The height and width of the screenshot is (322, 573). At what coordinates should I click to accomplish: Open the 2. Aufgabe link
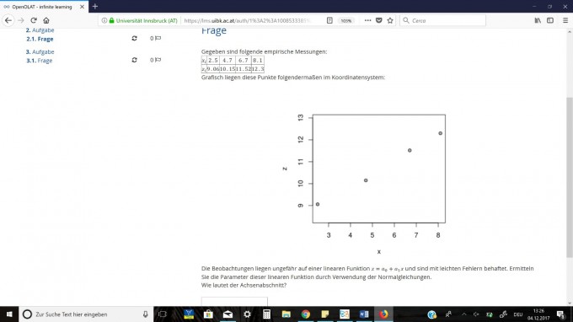click(40, 30)
